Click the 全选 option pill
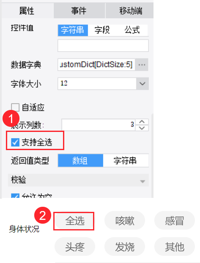Image resolution: width=200 pixels, height=263 pixels. coord(75,221)
